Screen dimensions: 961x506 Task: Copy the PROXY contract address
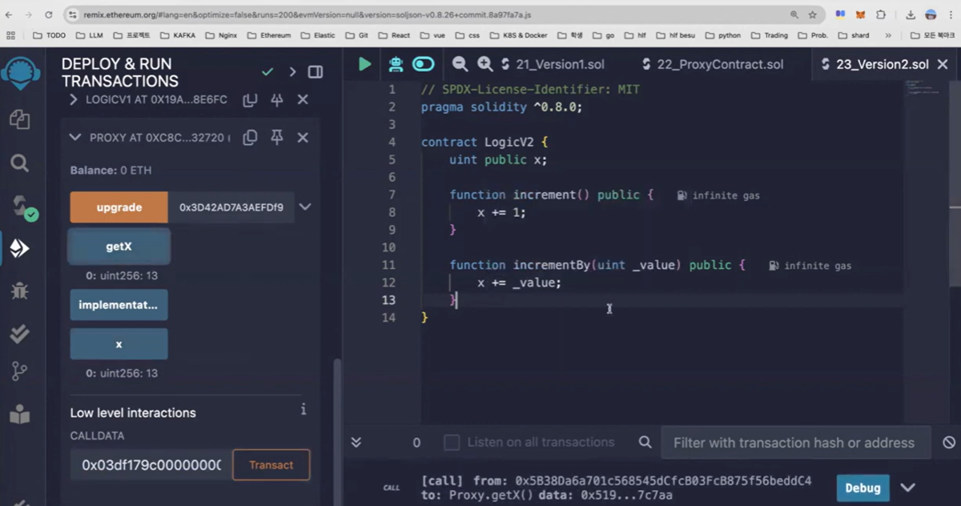(250, 138)
